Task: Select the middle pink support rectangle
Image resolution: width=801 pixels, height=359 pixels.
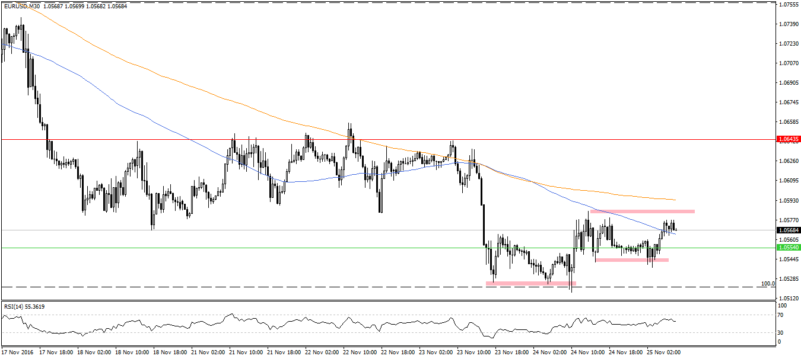Action: point(631,259)
